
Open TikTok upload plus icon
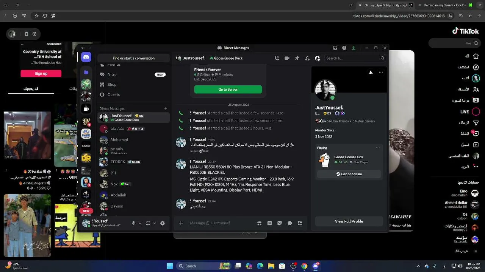click(476, 145)
